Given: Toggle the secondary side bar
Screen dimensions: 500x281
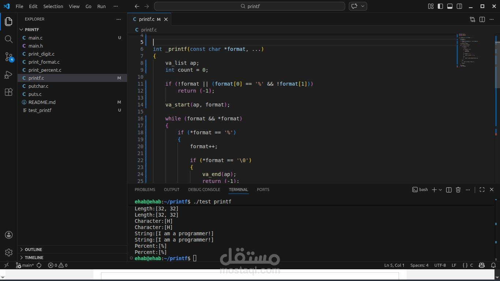Looking at the screenshot, I should (x=459, y=6).
